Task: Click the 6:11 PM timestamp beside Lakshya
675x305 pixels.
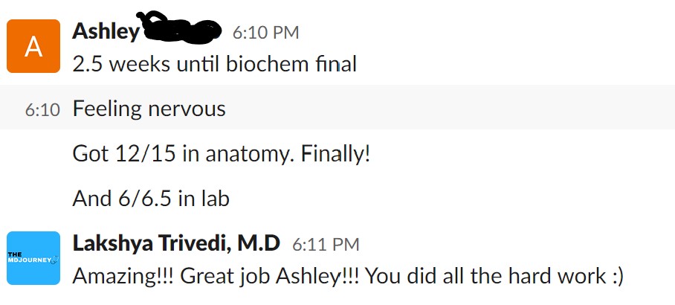Action: tap(326, 245)
